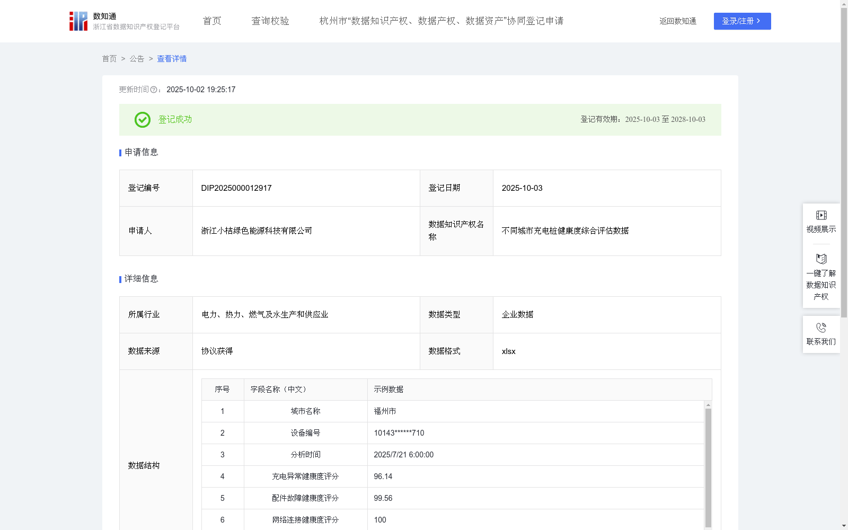Click applicant 浙江小桔绿色能源科技有限公司
The image size is (848, 530).
257,231
